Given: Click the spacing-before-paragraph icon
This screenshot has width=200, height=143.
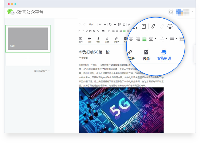Looking at the screenshot, I should click(x=162, y=39).
